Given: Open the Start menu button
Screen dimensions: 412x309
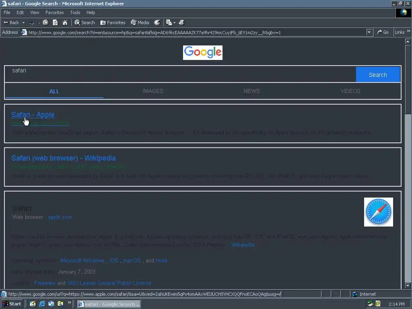Looking at the screenshot, I should pos(12,304).
